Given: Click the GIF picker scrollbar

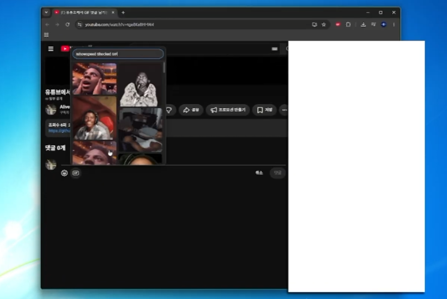Looking at the screenshot, I should (x=164, y=68).
